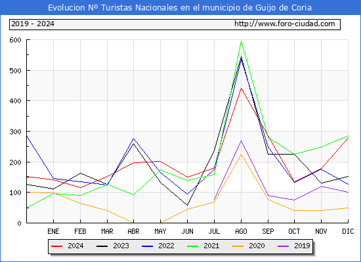Click the ABR month axis label
This screenshot has height=262, width=361.
coord(133,231)
